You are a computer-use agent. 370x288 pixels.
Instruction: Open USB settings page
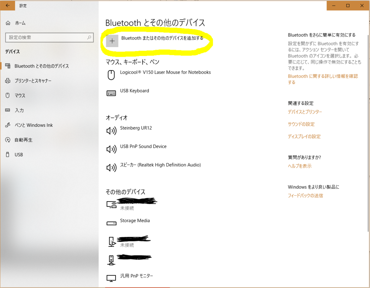19,154
